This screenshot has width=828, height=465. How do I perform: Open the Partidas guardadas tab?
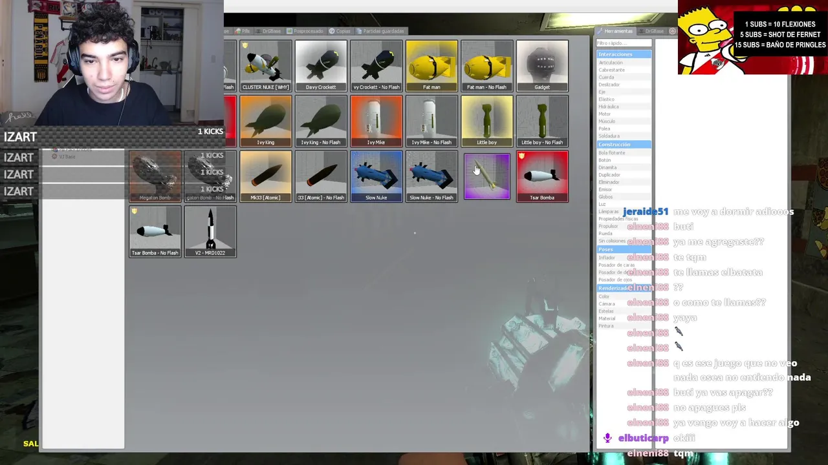click(x=381, y=31)
